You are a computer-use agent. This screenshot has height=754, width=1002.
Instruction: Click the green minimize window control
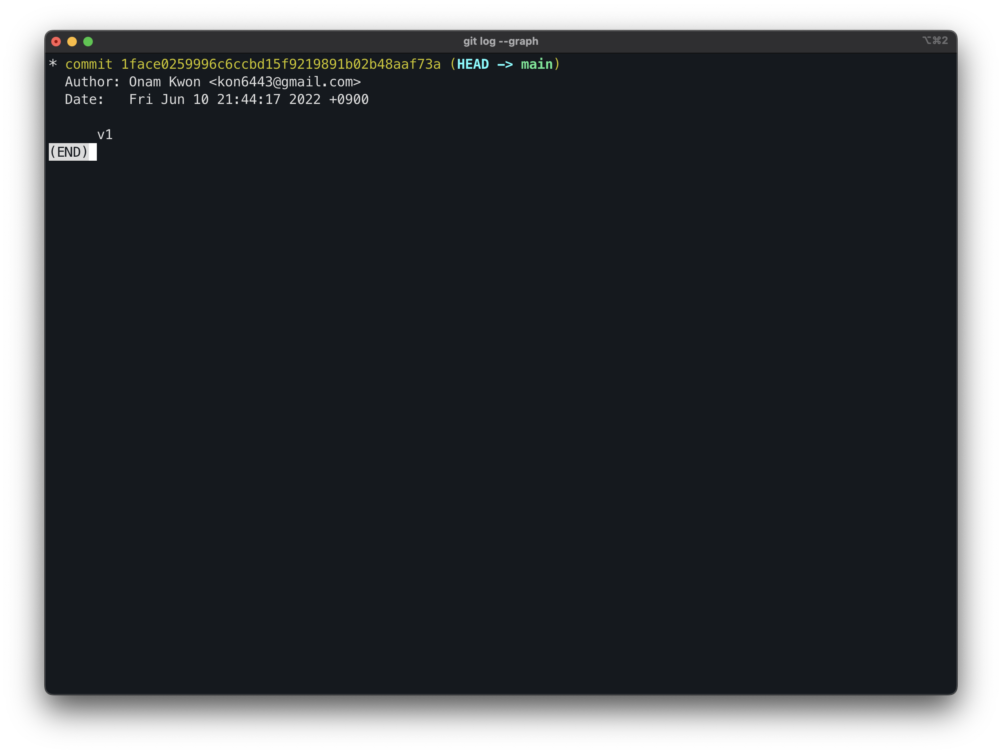[x=88, y=41]
